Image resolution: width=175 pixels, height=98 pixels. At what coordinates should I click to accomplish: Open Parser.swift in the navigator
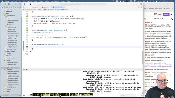coord(11,24)
